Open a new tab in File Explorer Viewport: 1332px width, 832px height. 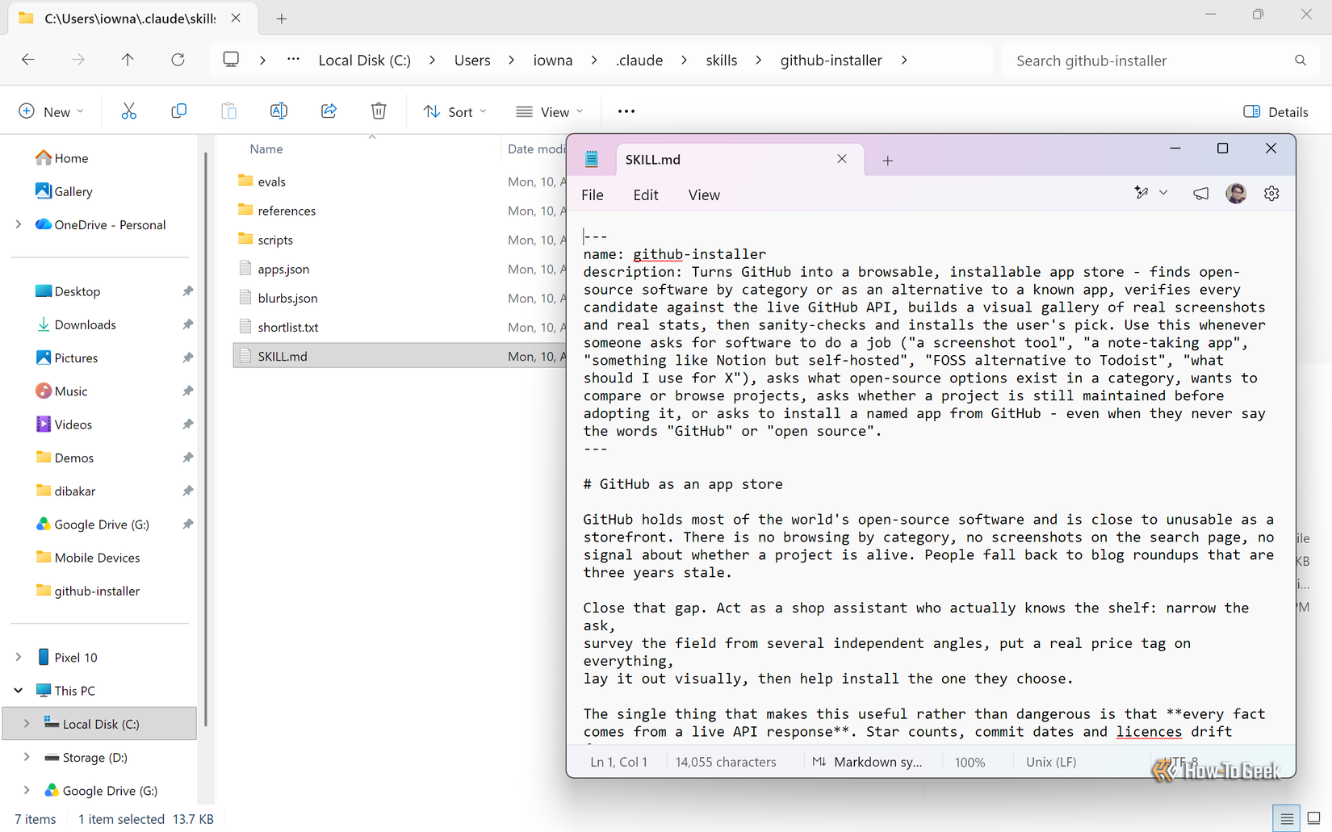pyautogui.click(x=281, y=19)
